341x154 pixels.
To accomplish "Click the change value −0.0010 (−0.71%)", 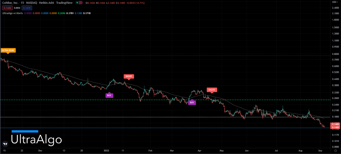I will click(135, 3).
